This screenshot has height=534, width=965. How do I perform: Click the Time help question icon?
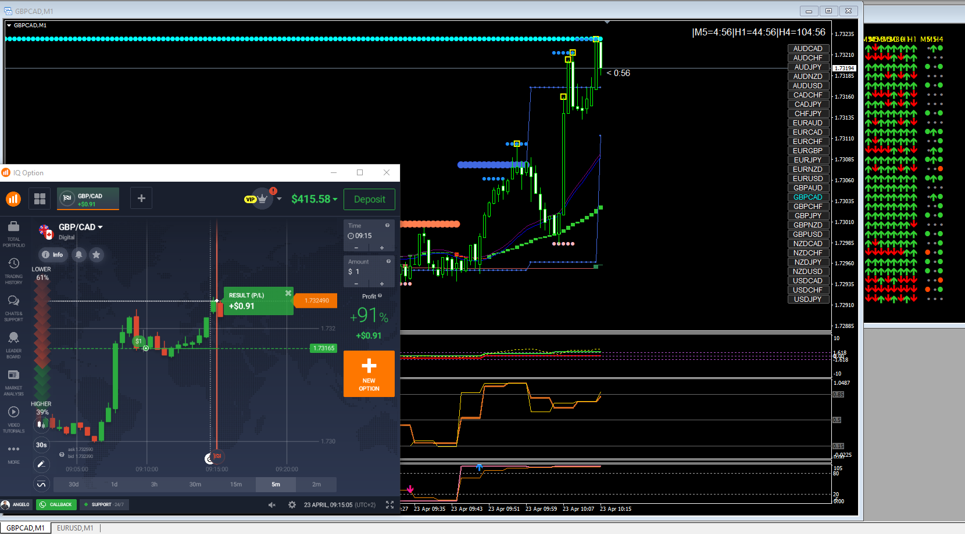click(x=387, y=225)
